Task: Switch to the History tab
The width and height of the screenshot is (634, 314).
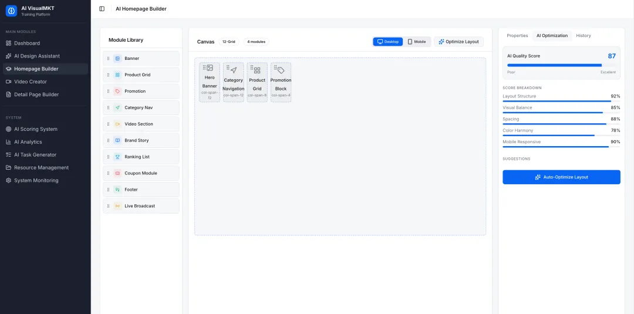Action: point(584,36)
